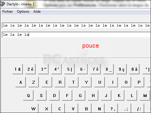The height and width of the screenshot is (113, 151).
Task: Click the C key
Action: point(60,108)
